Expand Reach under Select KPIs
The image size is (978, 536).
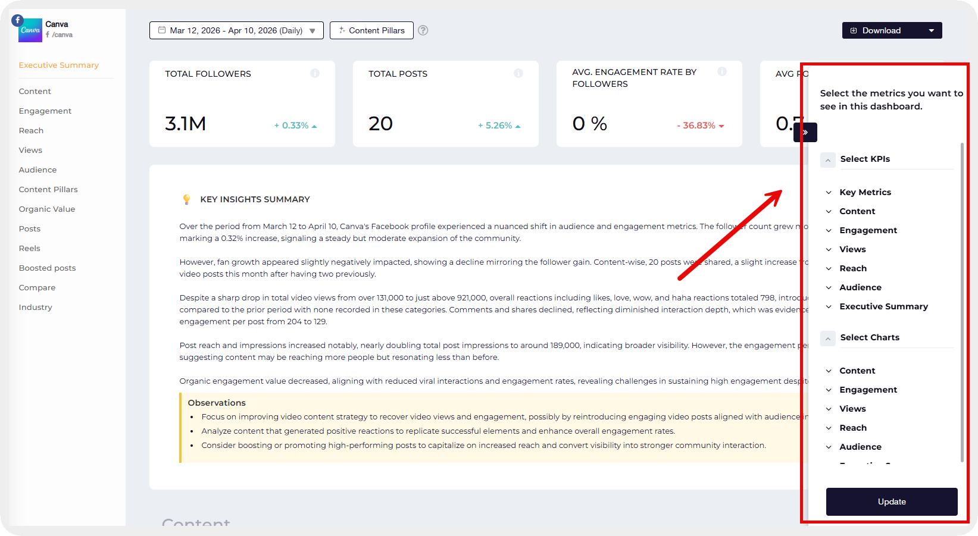(x=829, y=268)
